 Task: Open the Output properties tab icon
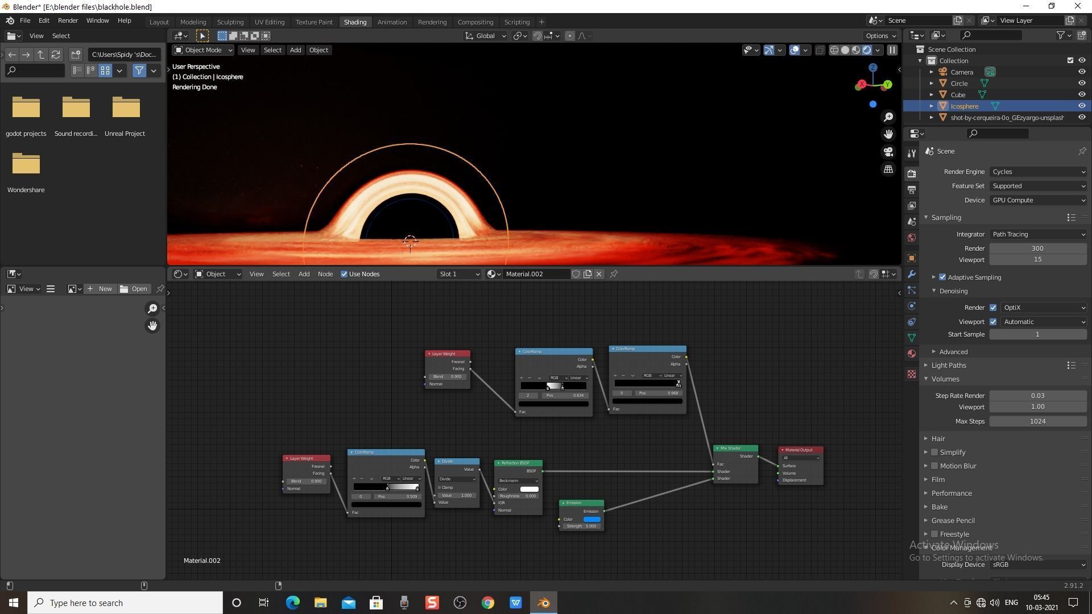click(x=912, y=189)
